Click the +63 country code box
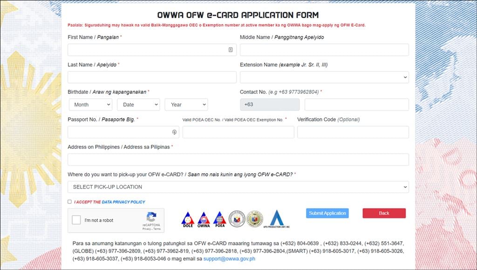The image size is (477, 270). click(270, 105)
